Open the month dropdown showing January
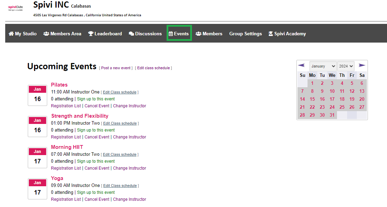Image resolution: width=387 pixels, height=207 pixels. click(323, 66)
